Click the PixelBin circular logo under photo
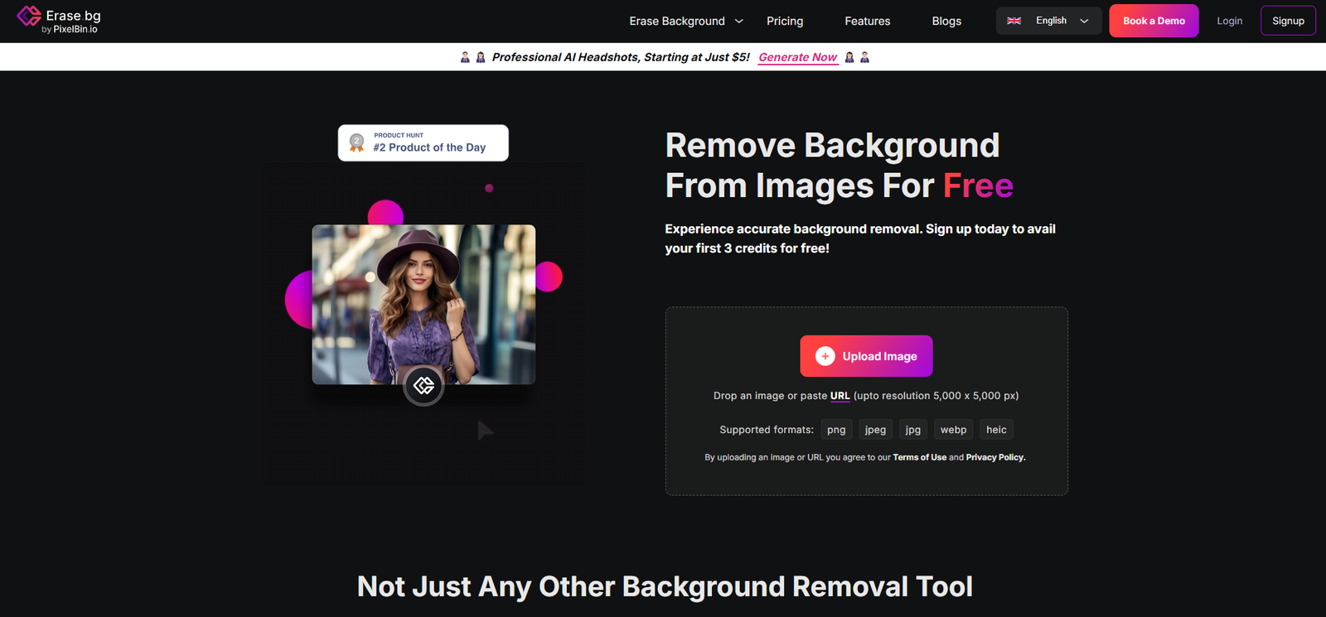Screen dimensions: 1326x617 coord(423,386)
